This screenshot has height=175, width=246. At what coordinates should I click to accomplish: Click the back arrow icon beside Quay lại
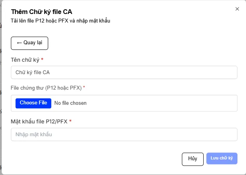(19, 43)
